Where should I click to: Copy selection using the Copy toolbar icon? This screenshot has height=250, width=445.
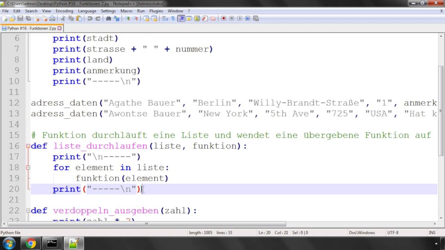click(x=71, y=18)
